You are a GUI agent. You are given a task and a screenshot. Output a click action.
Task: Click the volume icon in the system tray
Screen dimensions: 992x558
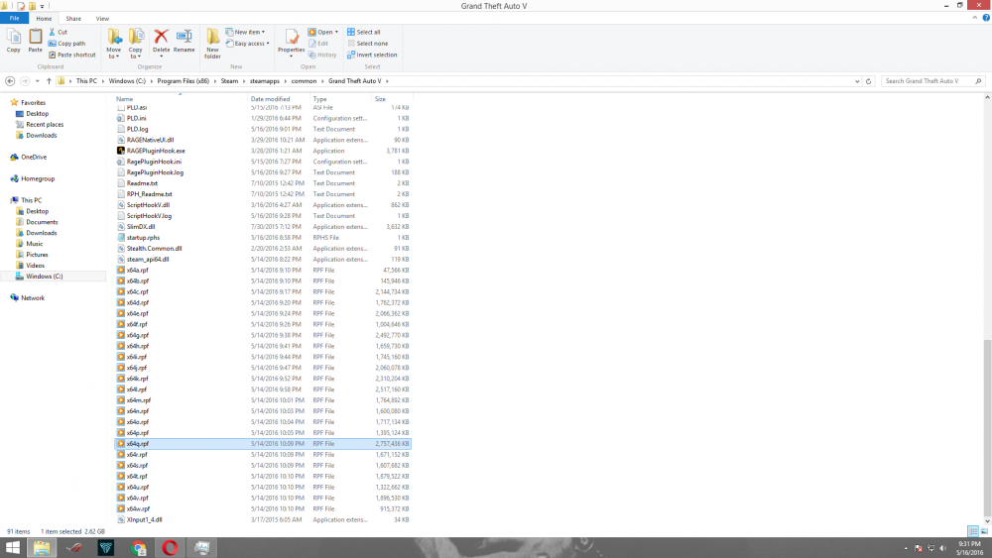click(942, 548)
